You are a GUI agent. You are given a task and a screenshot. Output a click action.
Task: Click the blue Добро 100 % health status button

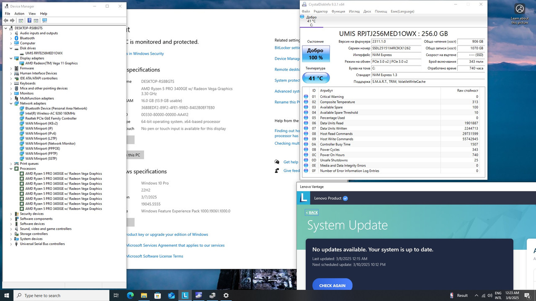[x=316, y=54]
